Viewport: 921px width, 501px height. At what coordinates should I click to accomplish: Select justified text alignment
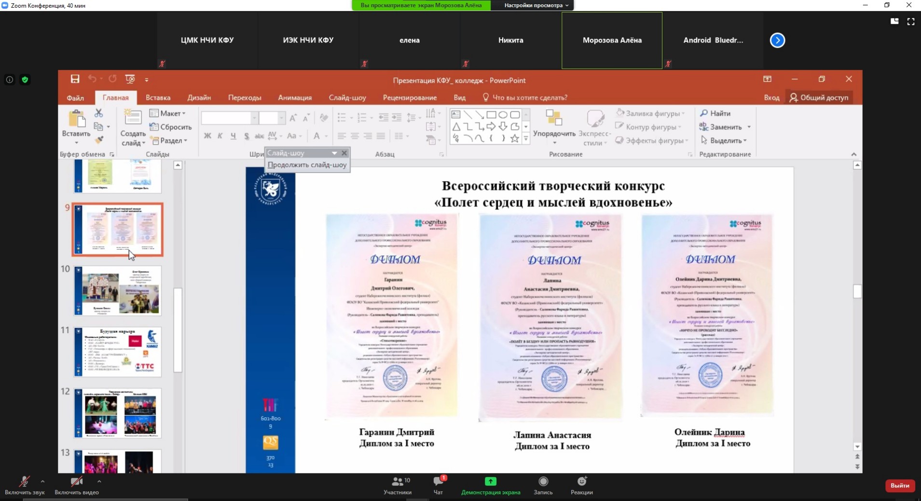(x=381, y=136)
